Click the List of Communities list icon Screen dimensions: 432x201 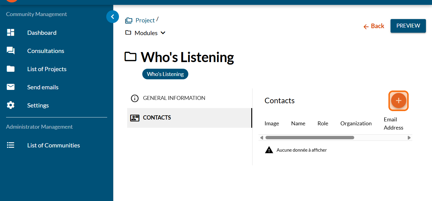point(11,145)
